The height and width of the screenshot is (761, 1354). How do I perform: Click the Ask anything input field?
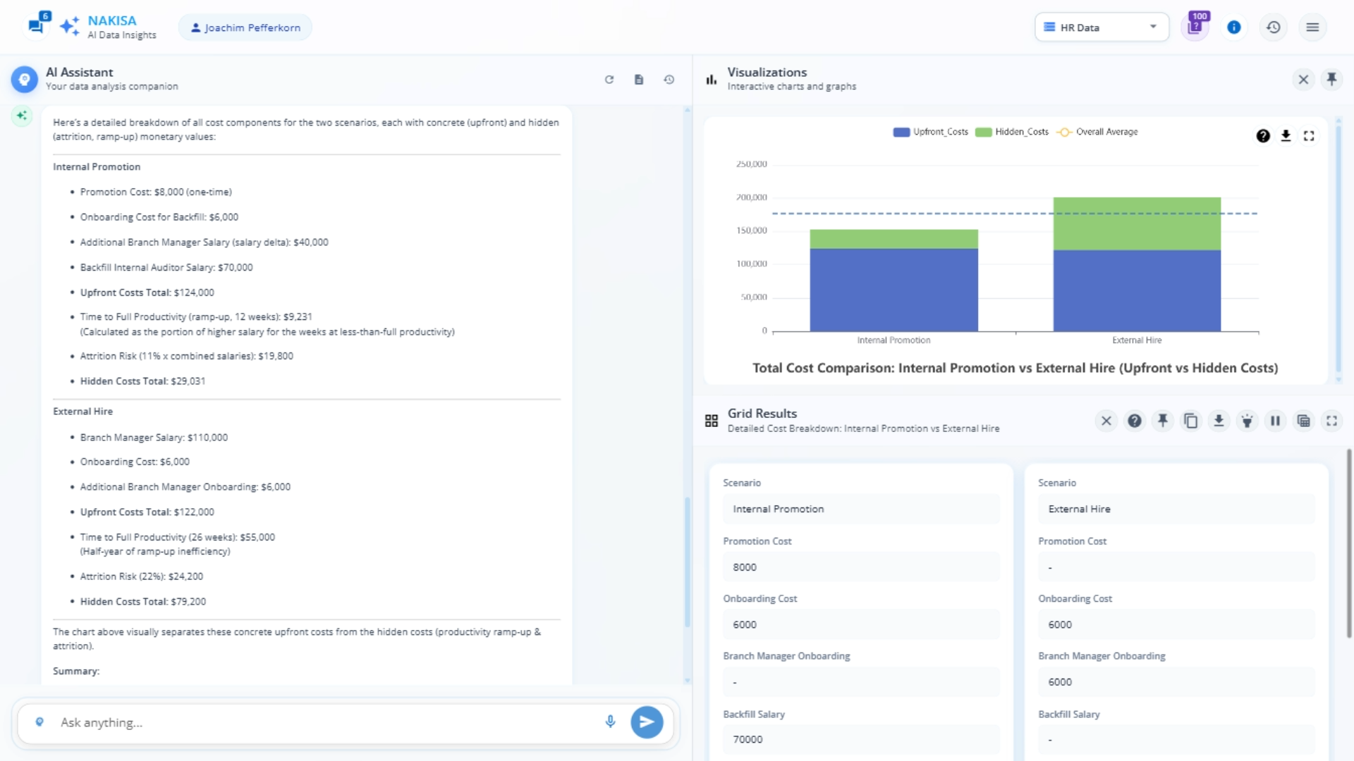[x=317, y=722]
